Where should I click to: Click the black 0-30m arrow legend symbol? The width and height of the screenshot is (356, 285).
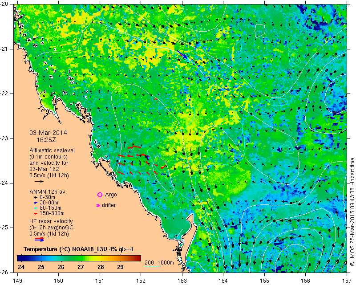pos(36,197)
